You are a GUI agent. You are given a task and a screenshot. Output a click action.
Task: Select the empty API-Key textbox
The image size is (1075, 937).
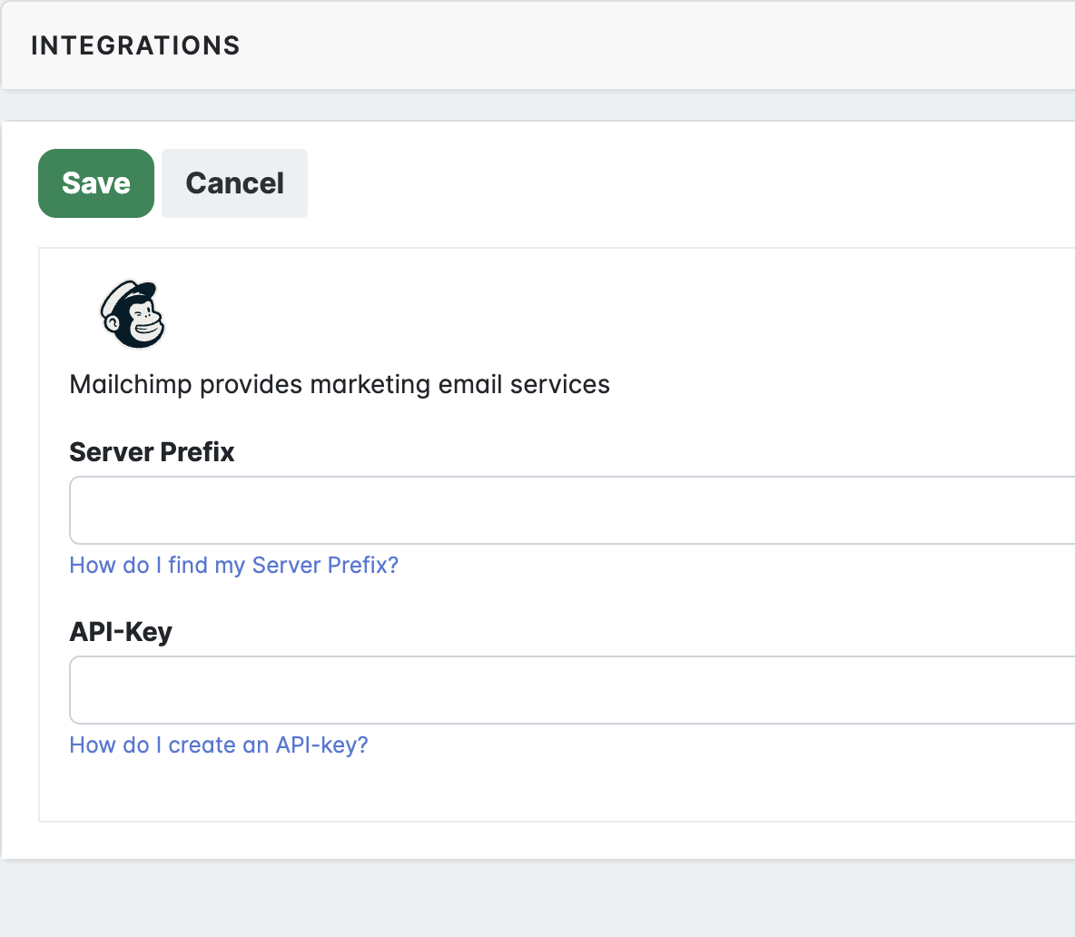572,690
